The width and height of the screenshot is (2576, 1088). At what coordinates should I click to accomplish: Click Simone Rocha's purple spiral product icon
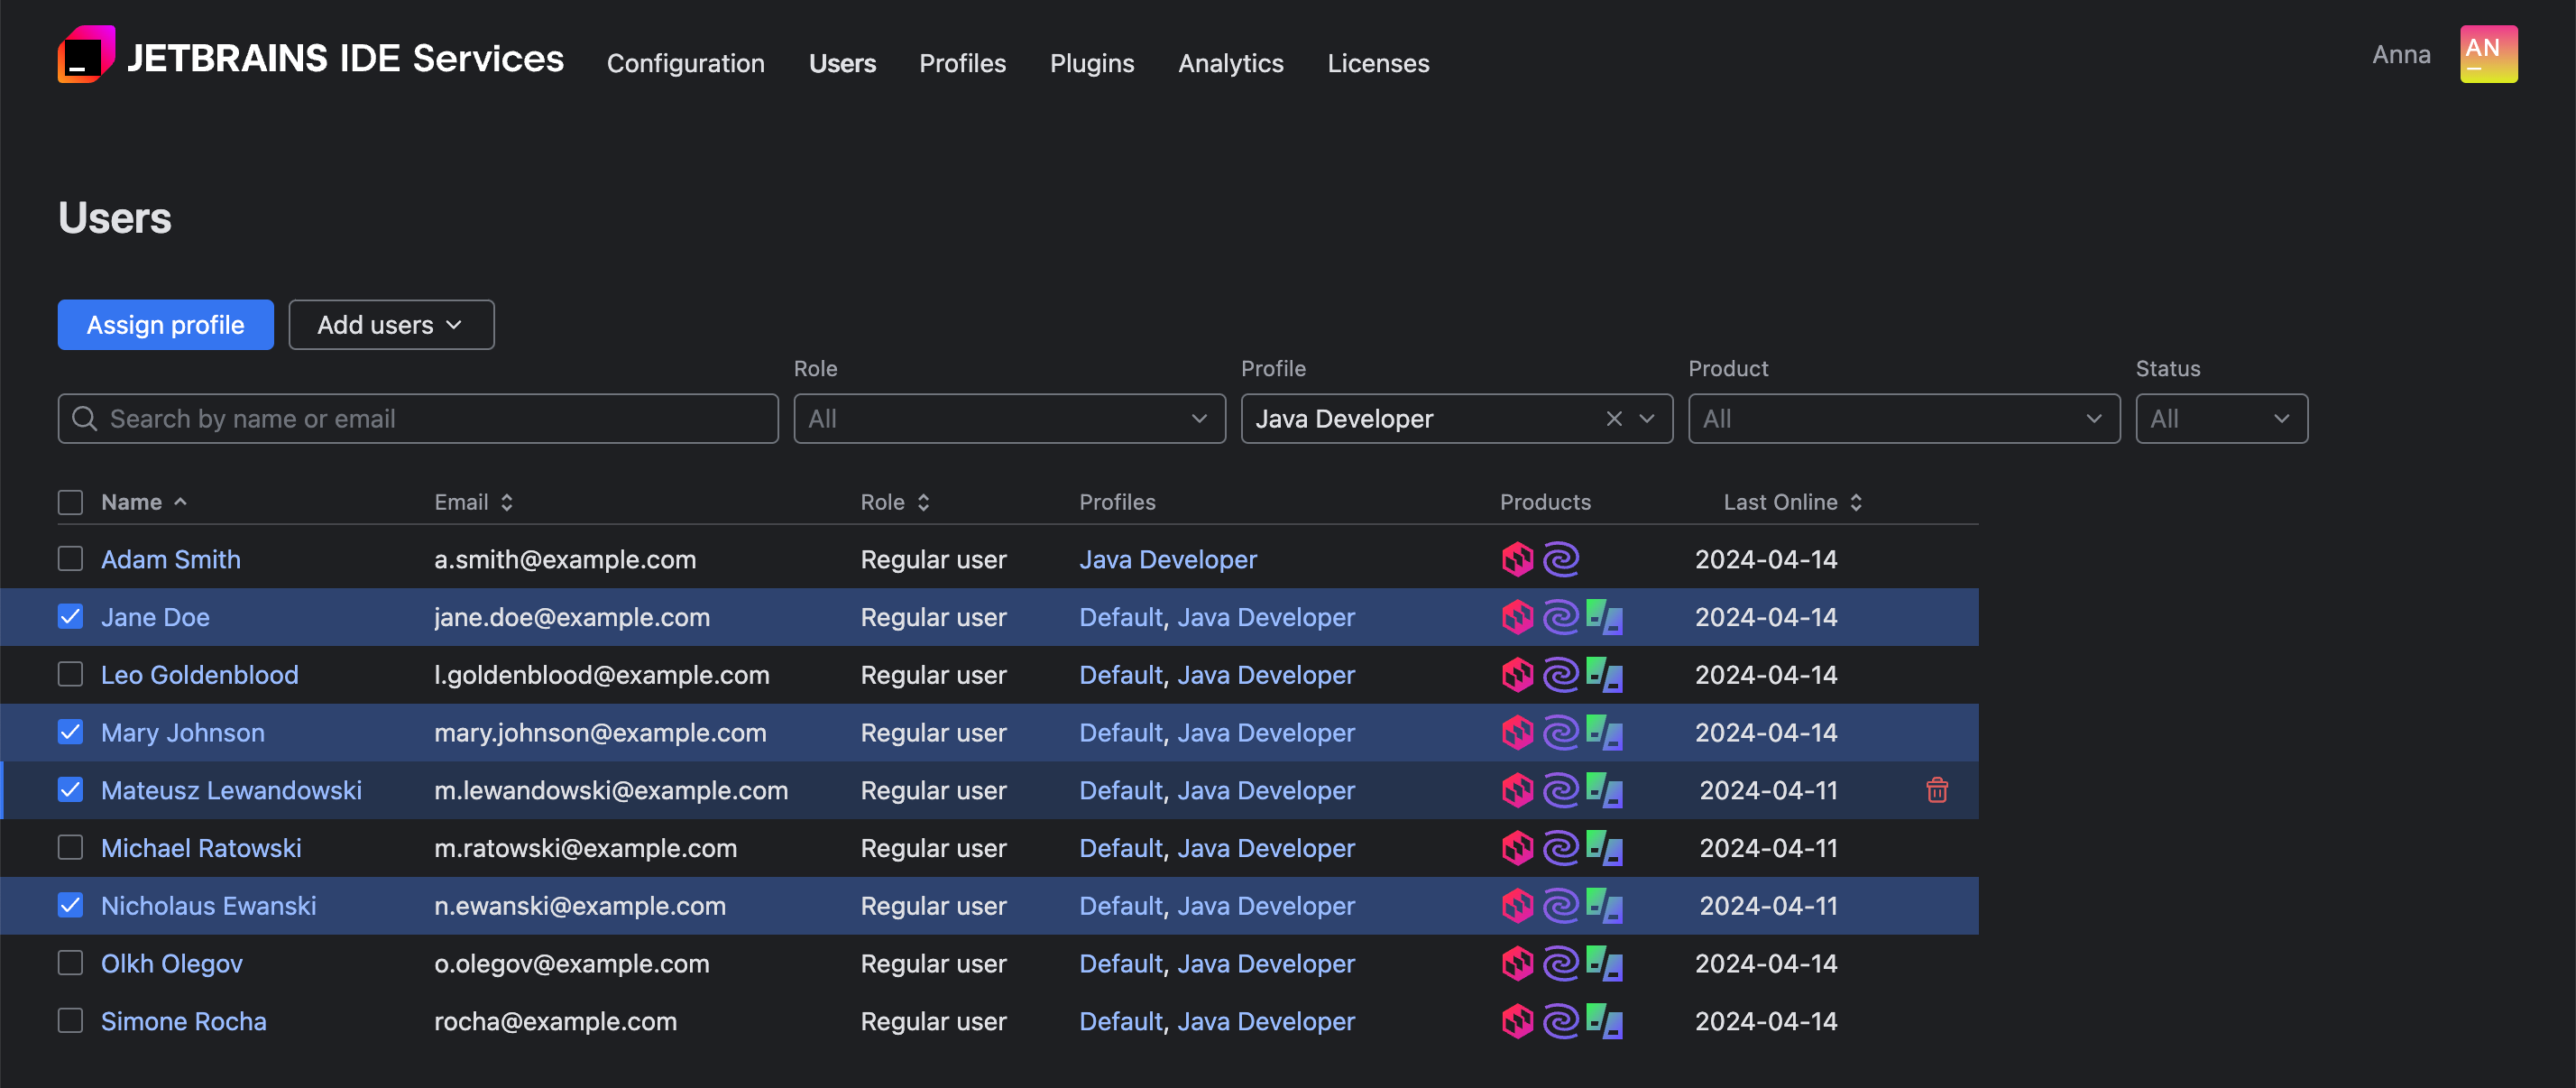[x=1560, y=1021]
